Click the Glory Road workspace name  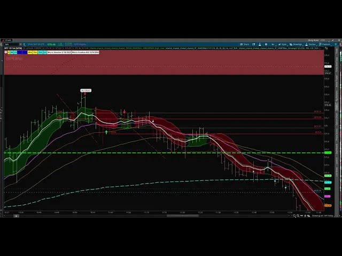pyautogui.click(x=313, y=41)
